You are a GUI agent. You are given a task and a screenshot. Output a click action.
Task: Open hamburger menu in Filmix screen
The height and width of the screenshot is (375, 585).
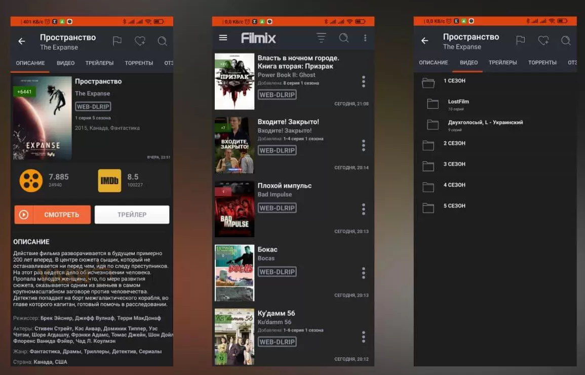[x=223, y=37]
